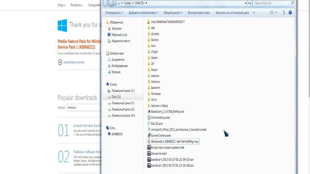
Task: Select the На окопе.mp4 video icon
Action: pos(149,153)
